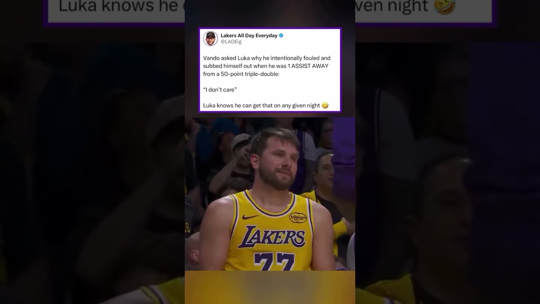Click the "Luka knows he can get that" line
Image resolution: width=540 pixels, height=304 pixels.
tap(262, 105)
